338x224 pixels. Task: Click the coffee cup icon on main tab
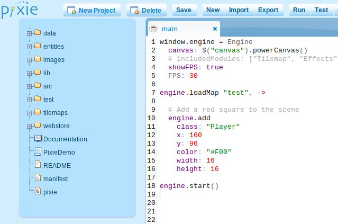153,29
